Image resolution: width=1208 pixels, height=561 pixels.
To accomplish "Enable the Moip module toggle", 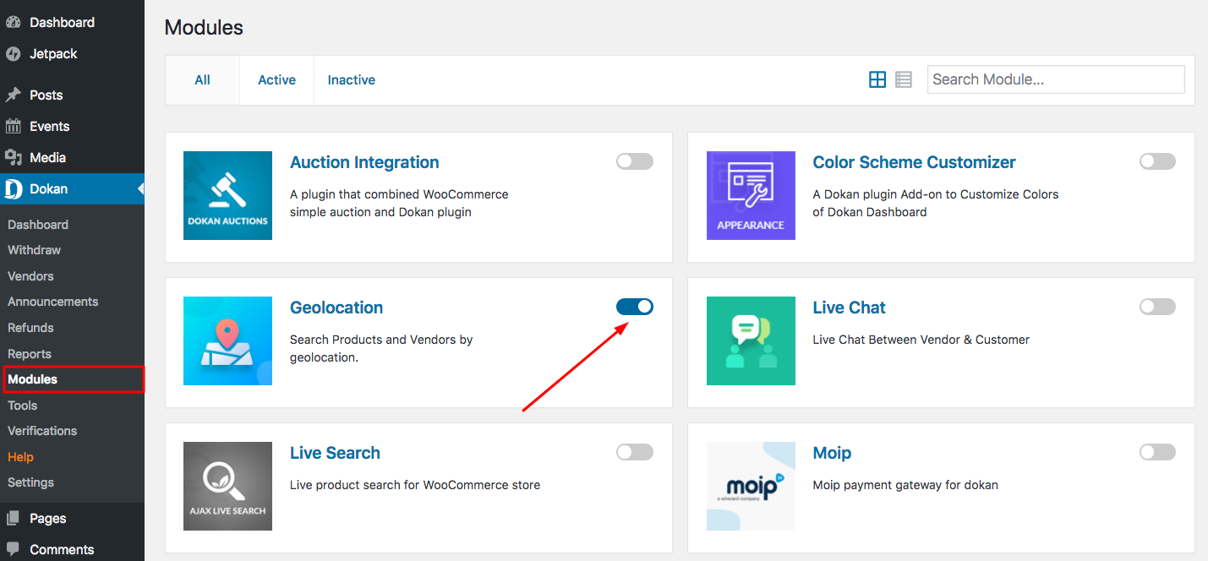I will [x=1157, y=452].
